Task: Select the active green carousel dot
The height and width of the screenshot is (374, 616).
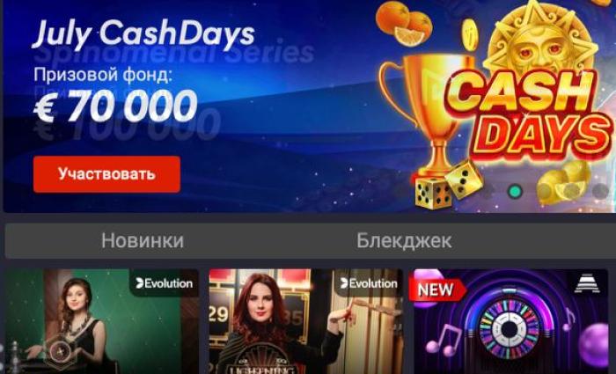Action: (514, 191)
